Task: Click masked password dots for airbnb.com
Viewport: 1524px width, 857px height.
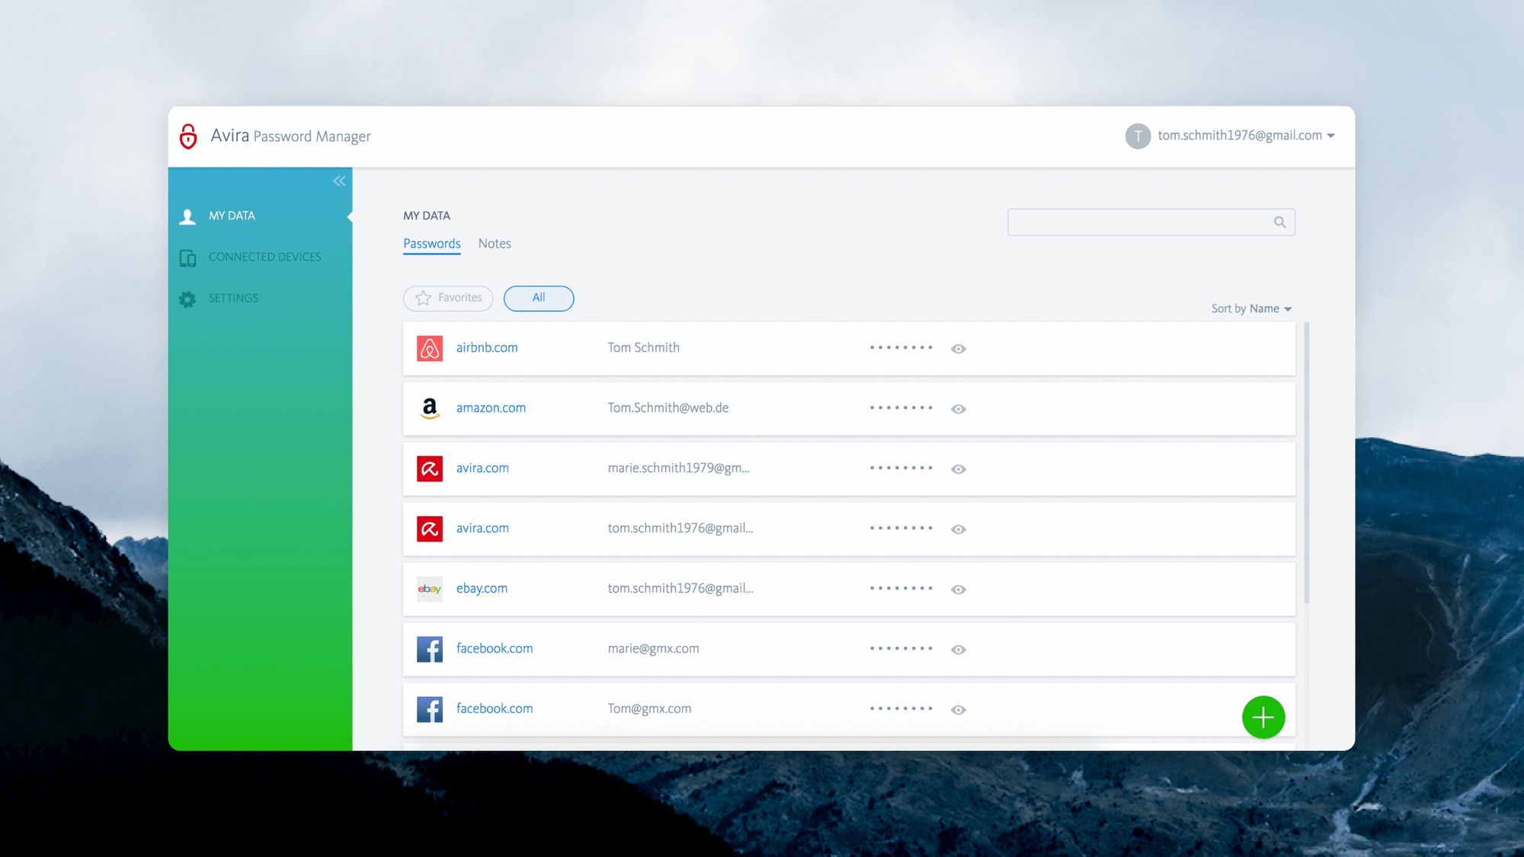Action: [901, 347]
